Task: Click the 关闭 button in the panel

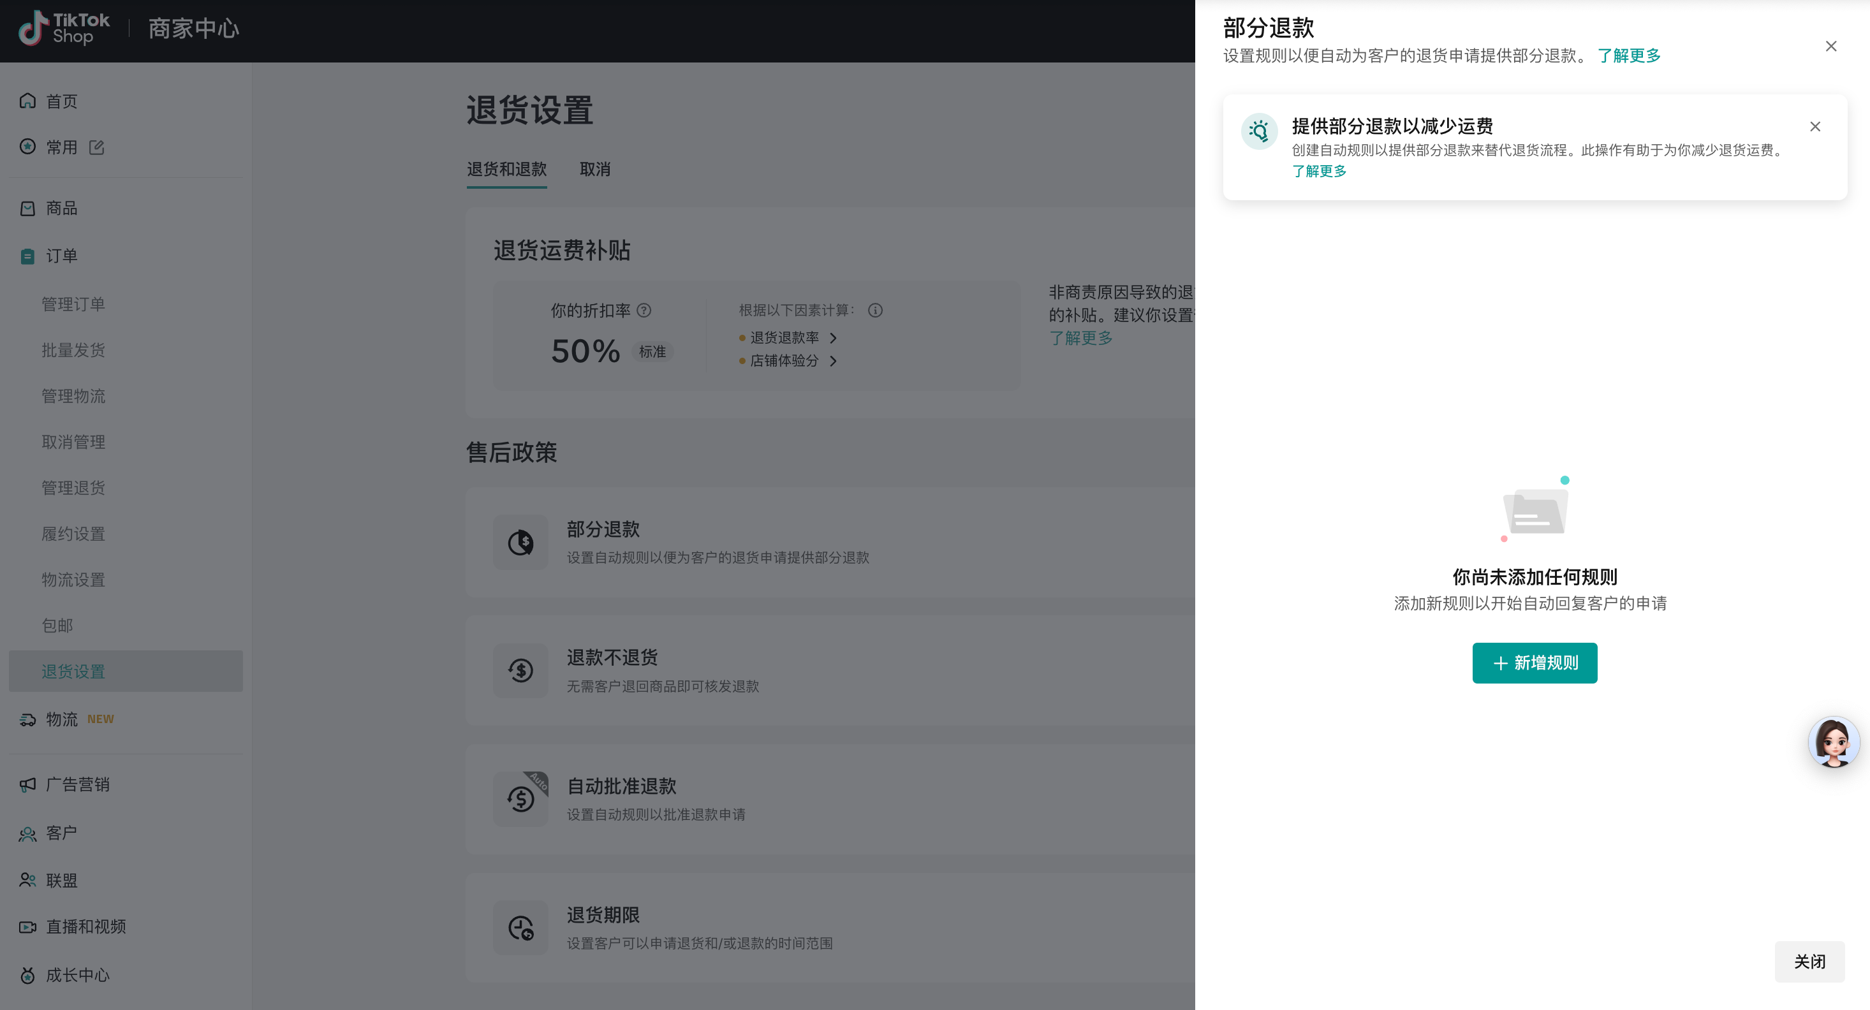Action: click(1809, 962)
